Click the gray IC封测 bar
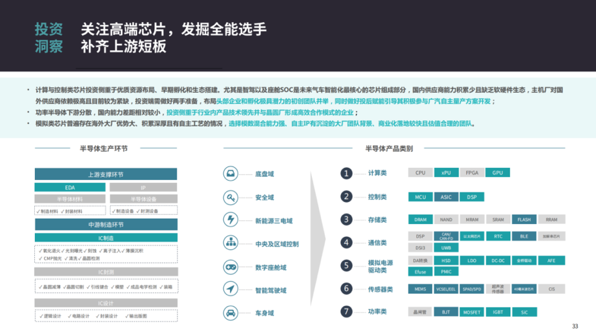Screen dimensions: 596x335 [x=106, y=272]
